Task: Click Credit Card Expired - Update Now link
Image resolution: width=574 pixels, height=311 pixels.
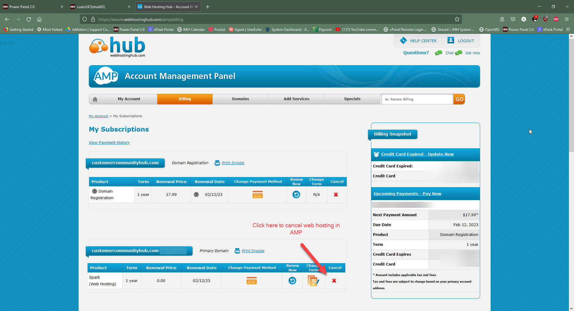Action: tap(417, 154)
